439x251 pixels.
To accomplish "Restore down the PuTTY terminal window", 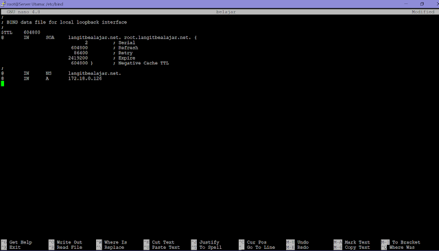I will pyautogui.click(x=422, y=4).
